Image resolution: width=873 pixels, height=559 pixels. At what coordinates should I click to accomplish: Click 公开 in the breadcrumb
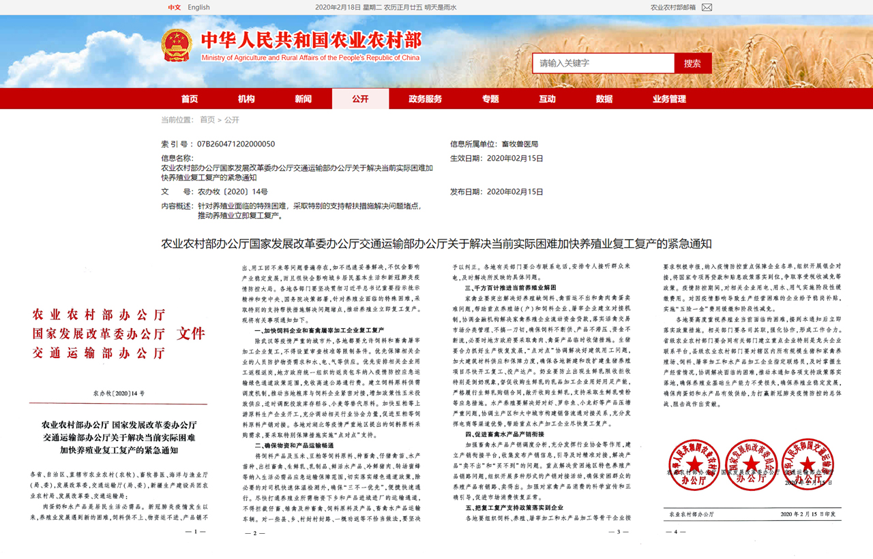(x=232, y=120)
